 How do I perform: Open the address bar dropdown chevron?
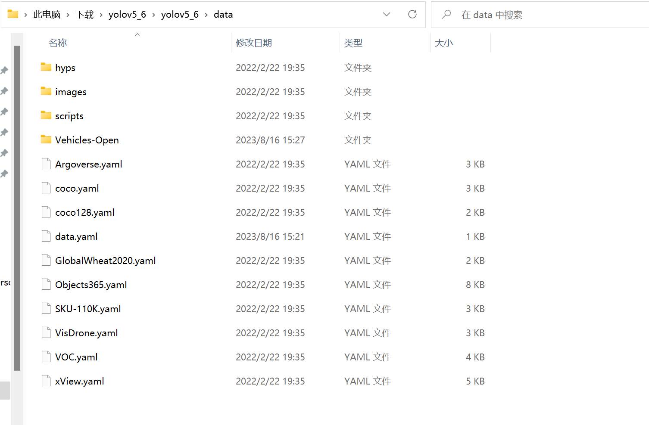click(x=387, y=14)
